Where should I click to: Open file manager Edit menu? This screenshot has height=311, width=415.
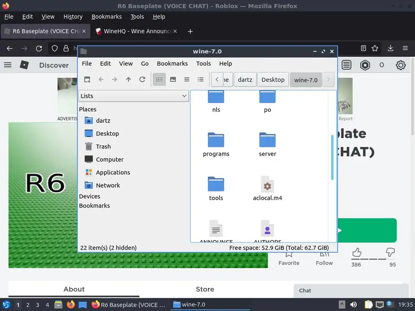105,64
